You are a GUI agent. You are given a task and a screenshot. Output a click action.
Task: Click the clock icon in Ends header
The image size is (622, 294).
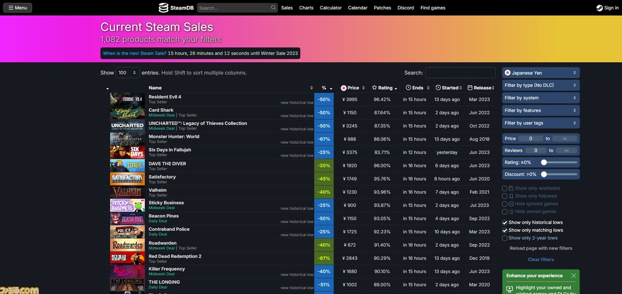pos(408,88)
